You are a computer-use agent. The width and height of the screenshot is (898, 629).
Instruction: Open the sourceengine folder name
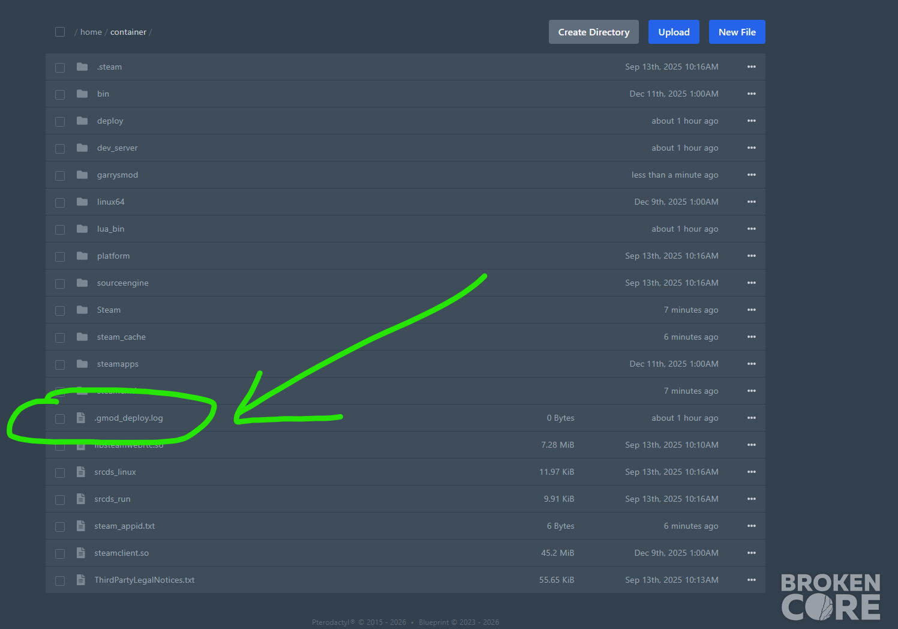pos(123,283)
